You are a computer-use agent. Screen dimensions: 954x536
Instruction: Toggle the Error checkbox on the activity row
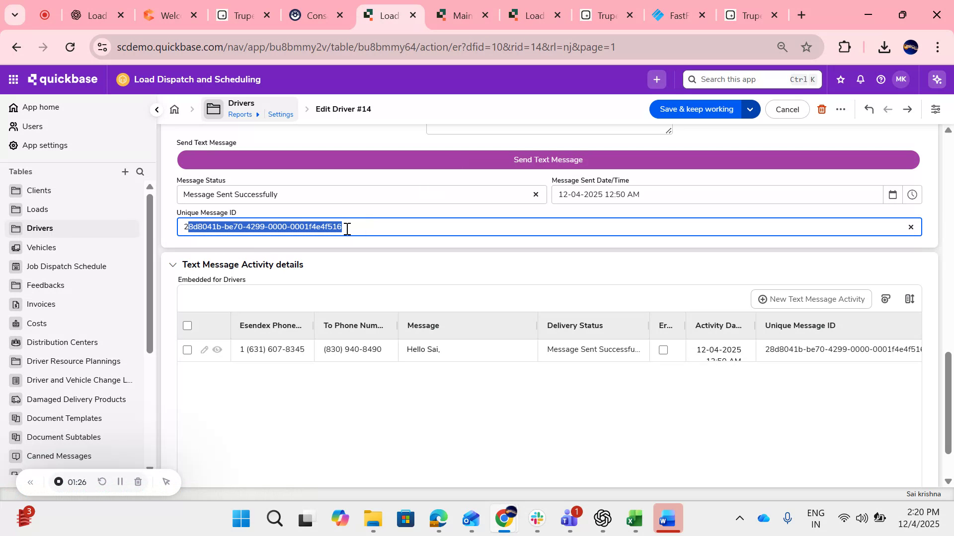coord(664,349)
